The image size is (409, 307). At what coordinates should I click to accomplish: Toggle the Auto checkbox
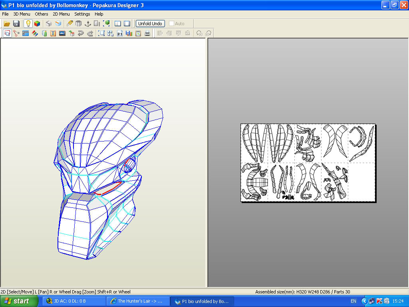[x=171, y=24]
